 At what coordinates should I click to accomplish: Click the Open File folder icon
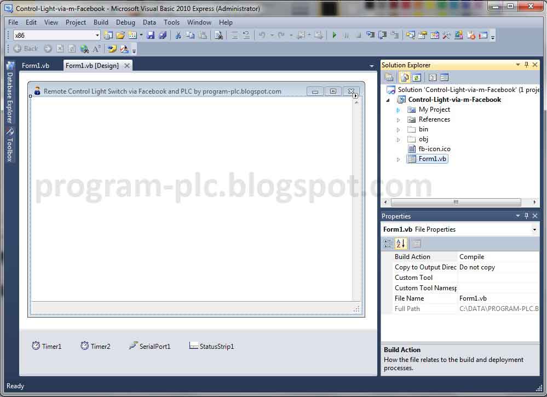tap(120, 35)
